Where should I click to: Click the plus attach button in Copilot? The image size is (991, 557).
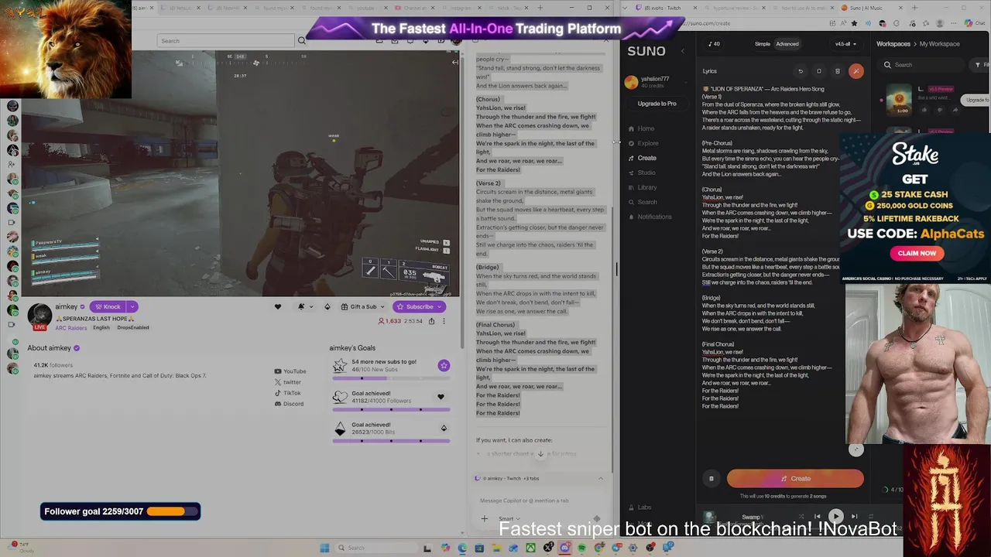point(484,519)
